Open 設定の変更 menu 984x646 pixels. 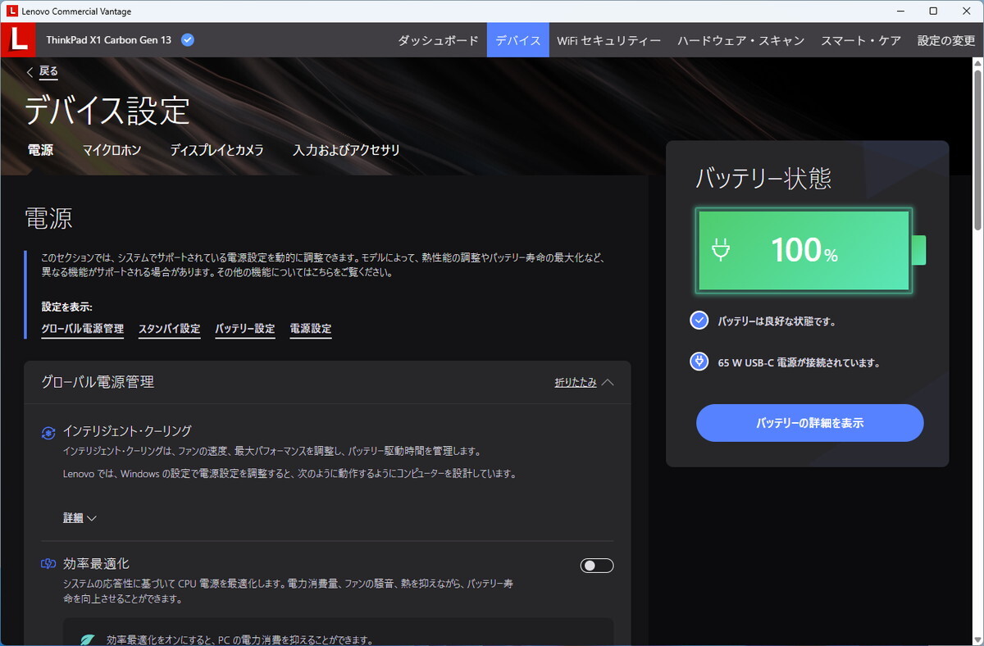coord(946,40)
